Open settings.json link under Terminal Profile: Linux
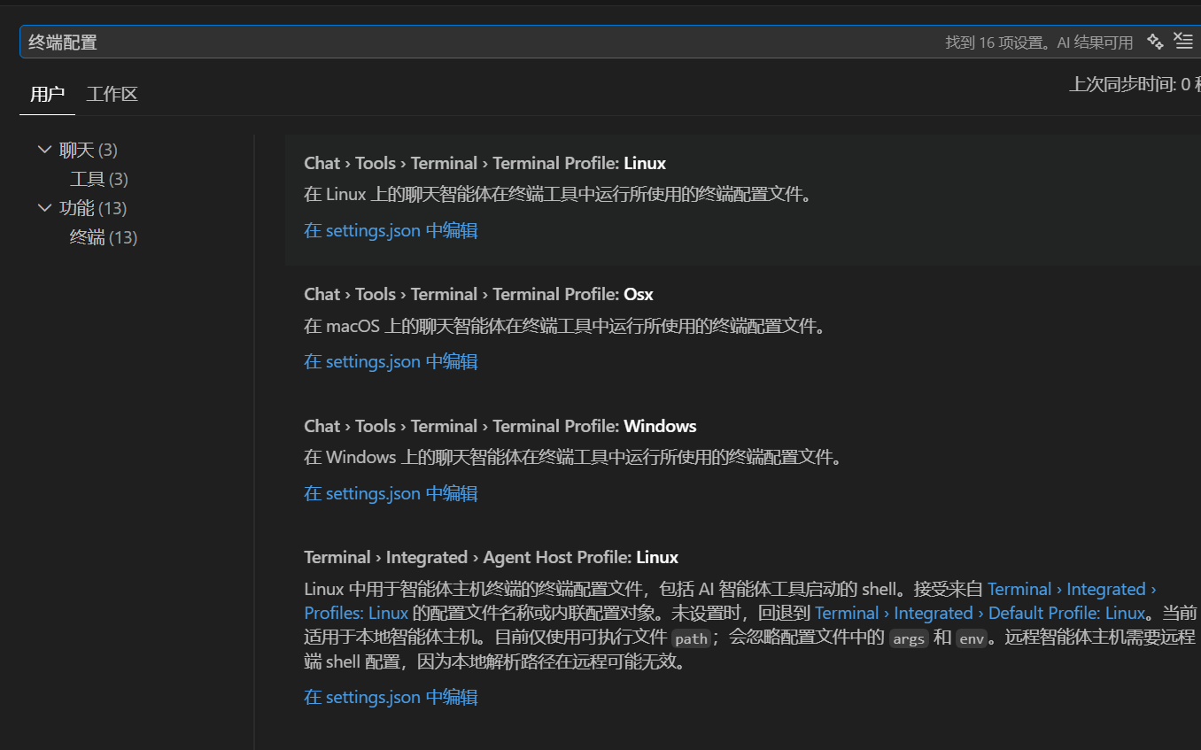 point(391,230)
